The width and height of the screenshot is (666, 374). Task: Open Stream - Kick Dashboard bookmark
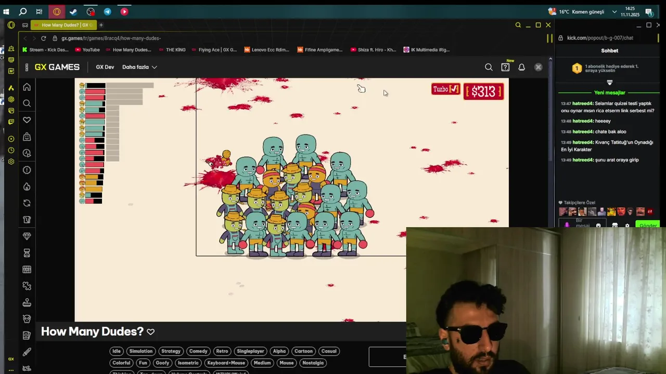[x=45, y=50]
